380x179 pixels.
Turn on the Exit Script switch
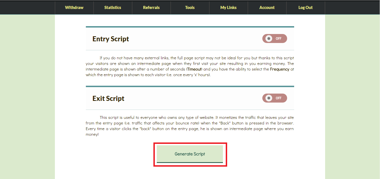point(274,98)
